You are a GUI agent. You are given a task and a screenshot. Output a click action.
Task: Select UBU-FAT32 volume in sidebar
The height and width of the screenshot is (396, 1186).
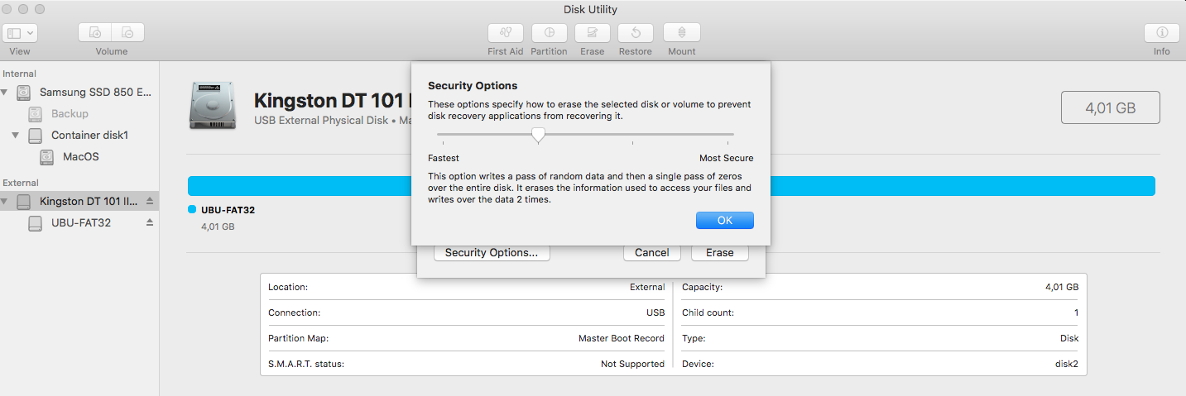81,222
